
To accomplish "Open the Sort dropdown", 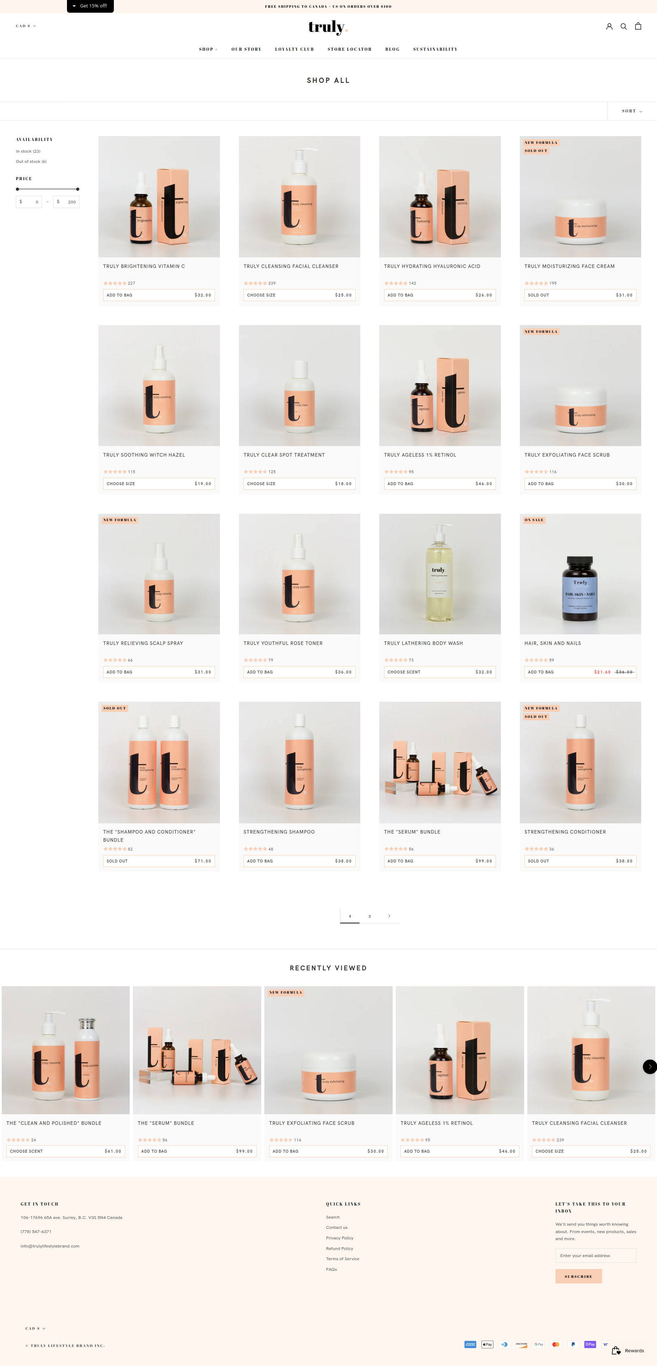I will pos(632,111).
